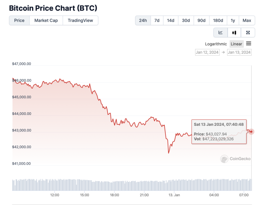Open the Jan 13, 2024 end date picker
The height and width of the screenshot is (205, 261).
[x=239, y=52]
